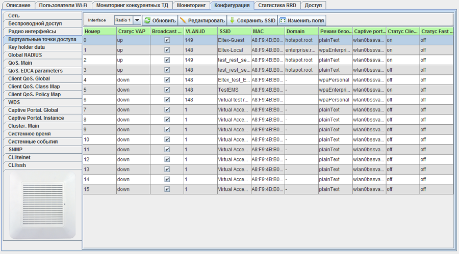
Task: Open Key holder data section
Action: [x=43, y=47]
